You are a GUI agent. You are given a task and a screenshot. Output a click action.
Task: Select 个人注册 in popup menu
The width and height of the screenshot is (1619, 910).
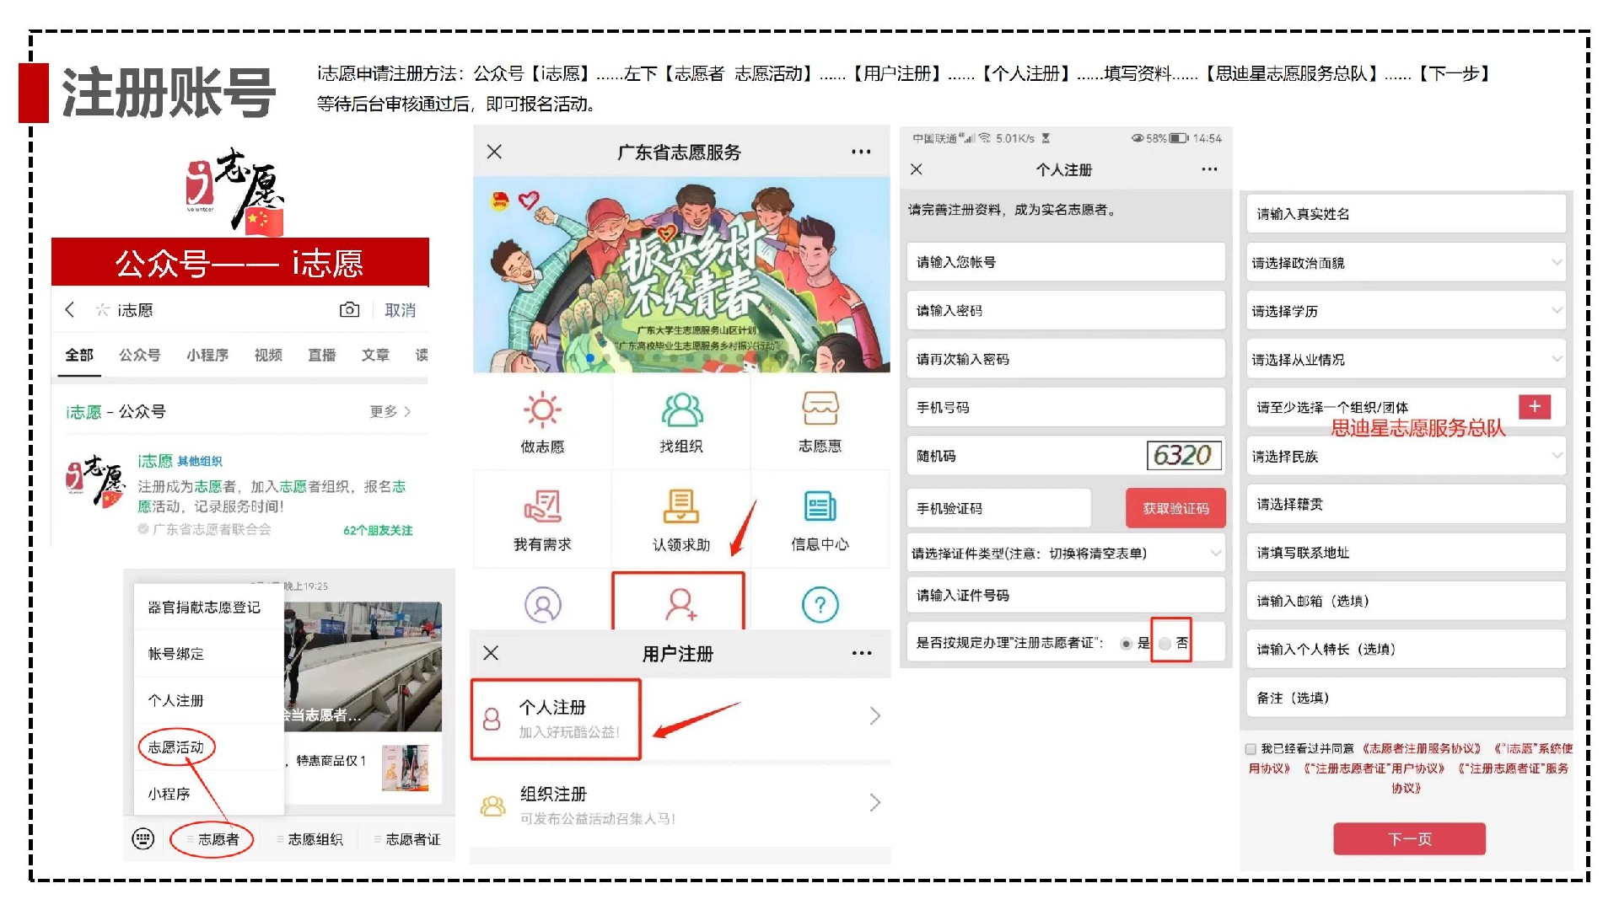coord(176,701)
